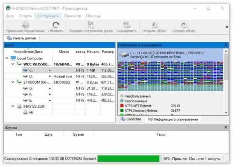This screenshot has width=233, height=166.
Task: Open the dropdown arrow next to G:
Action: 50,88
